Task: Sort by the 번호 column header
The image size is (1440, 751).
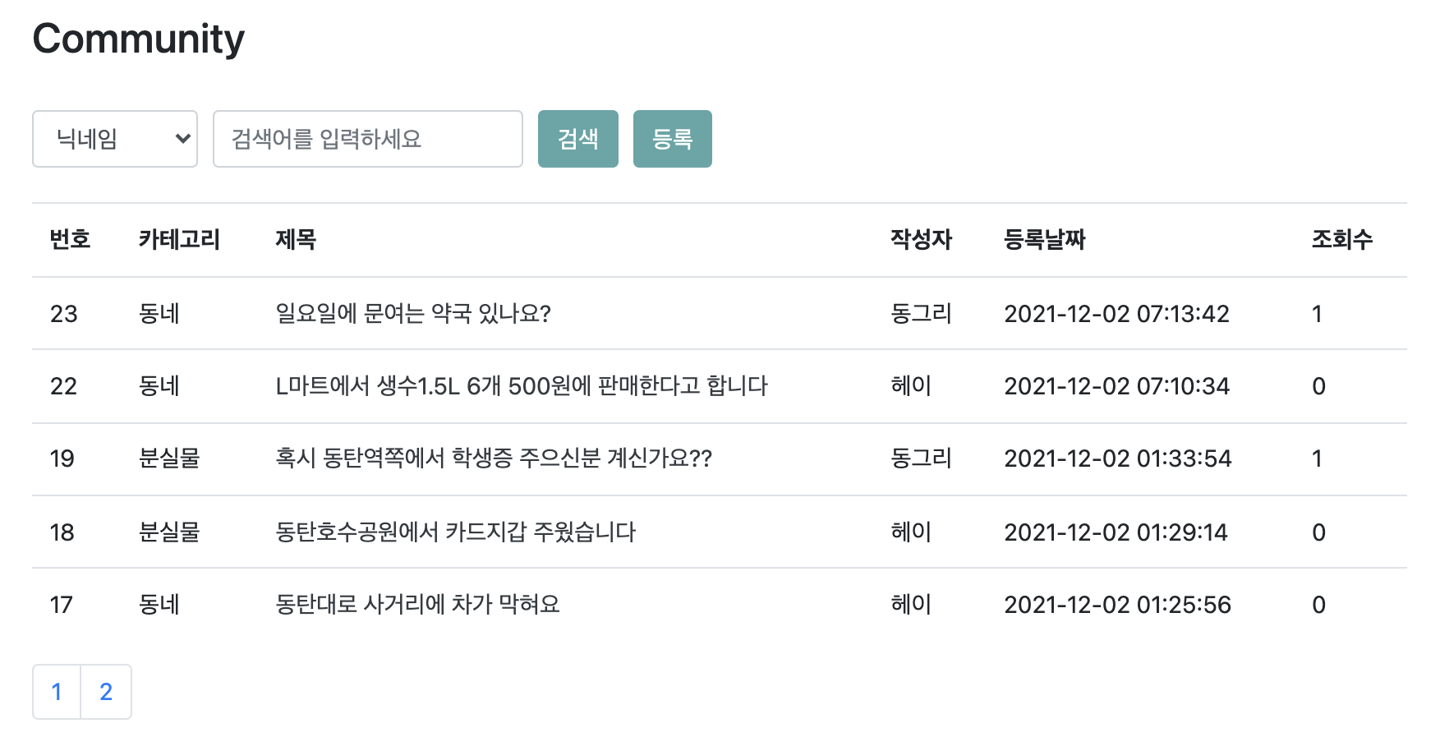Action: 71,239
